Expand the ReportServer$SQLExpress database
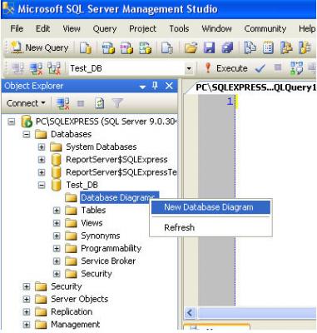317x333 pixels. pyautogui.click(x=42, y=160)
